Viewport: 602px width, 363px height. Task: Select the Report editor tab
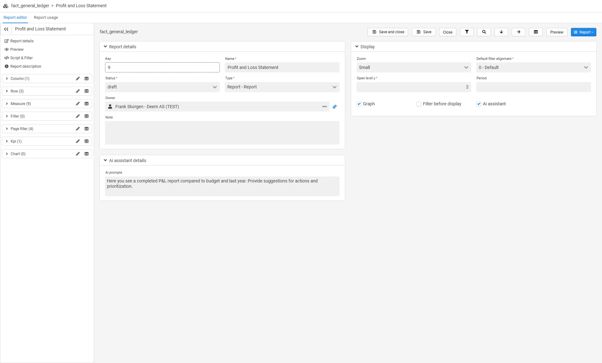tap(15, 18)
